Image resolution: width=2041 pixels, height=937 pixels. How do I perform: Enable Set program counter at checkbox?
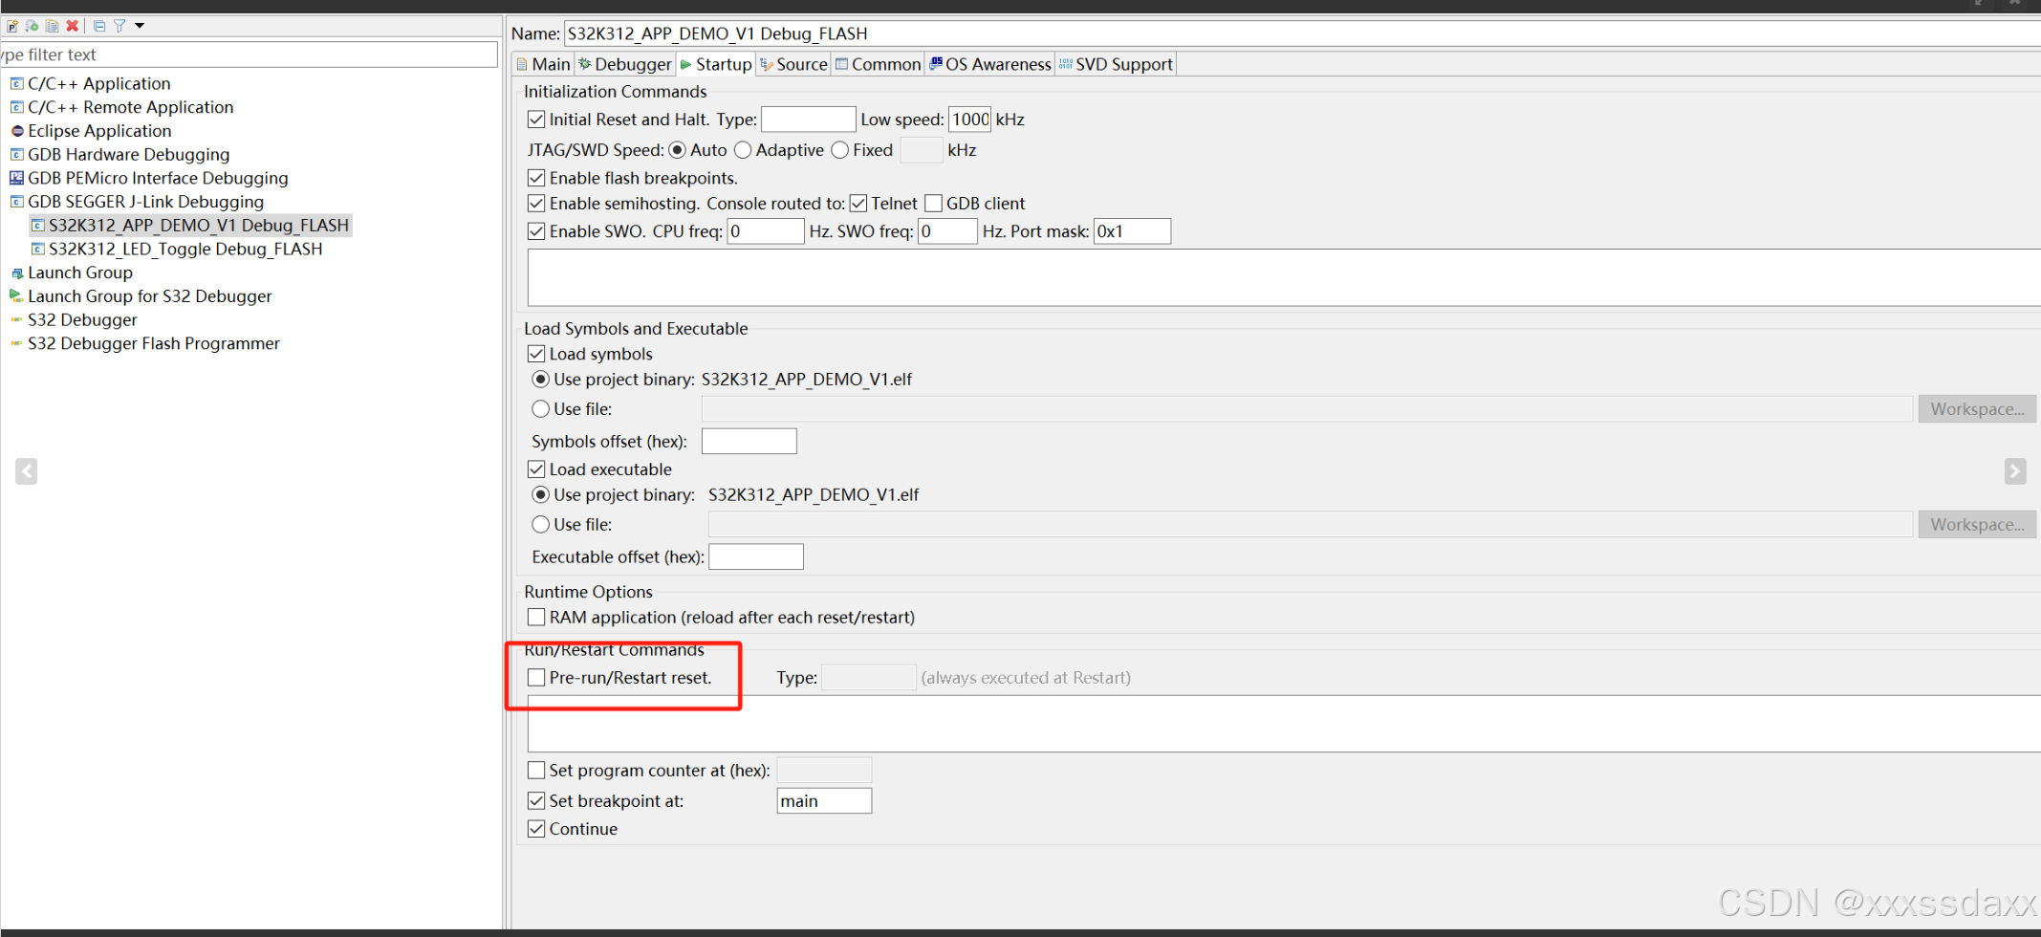(536, 771)
